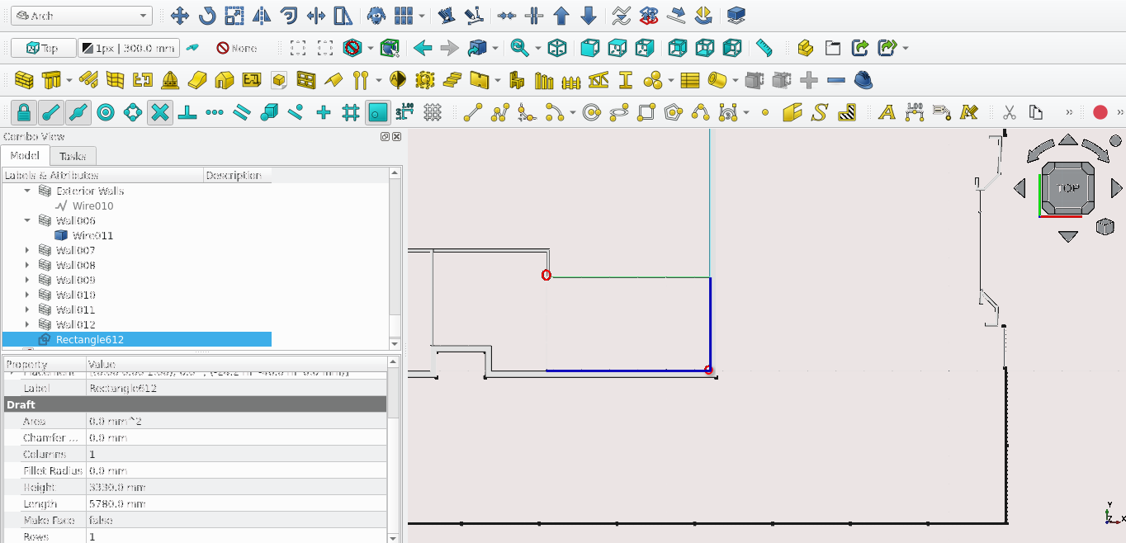Click the None autogroup button

[x=237, y=48]
